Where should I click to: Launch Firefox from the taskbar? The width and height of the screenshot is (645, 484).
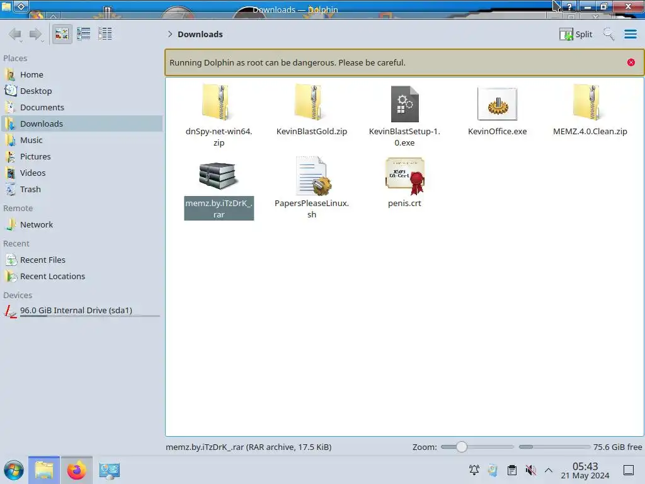(x=76, y=470)
